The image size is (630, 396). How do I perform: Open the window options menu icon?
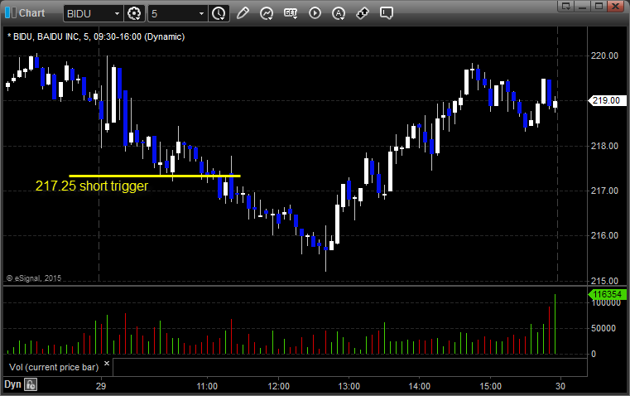[565, 6]
